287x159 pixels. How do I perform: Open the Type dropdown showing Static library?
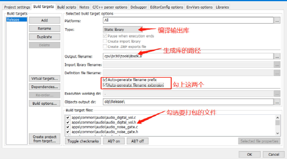click(122, 30)
